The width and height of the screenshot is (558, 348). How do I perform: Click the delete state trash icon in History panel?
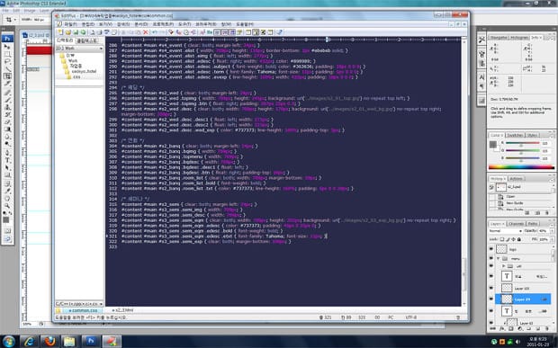(x=547, y=212)
